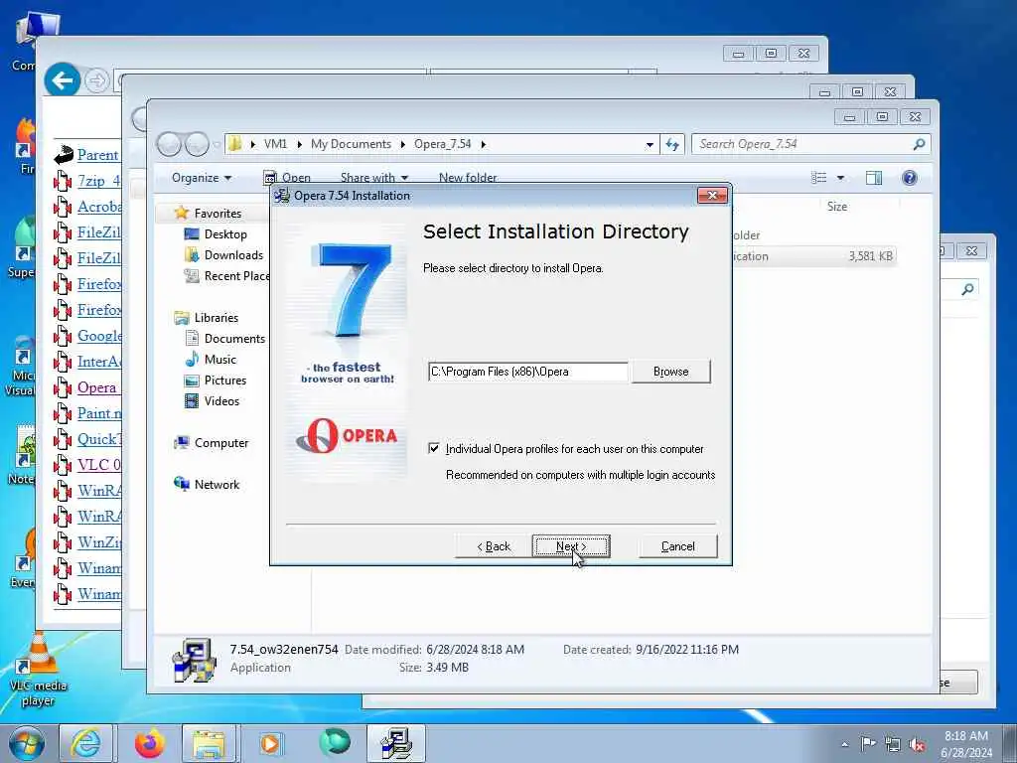Refresh the Opera_7.54 folder view
Image resolution: width=1017 pixels, height=763 pixels.
pos(672,144)
